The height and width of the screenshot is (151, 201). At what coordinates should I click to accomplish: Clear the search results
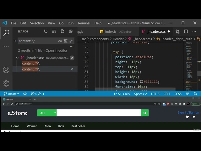click(x=54, y=31)
